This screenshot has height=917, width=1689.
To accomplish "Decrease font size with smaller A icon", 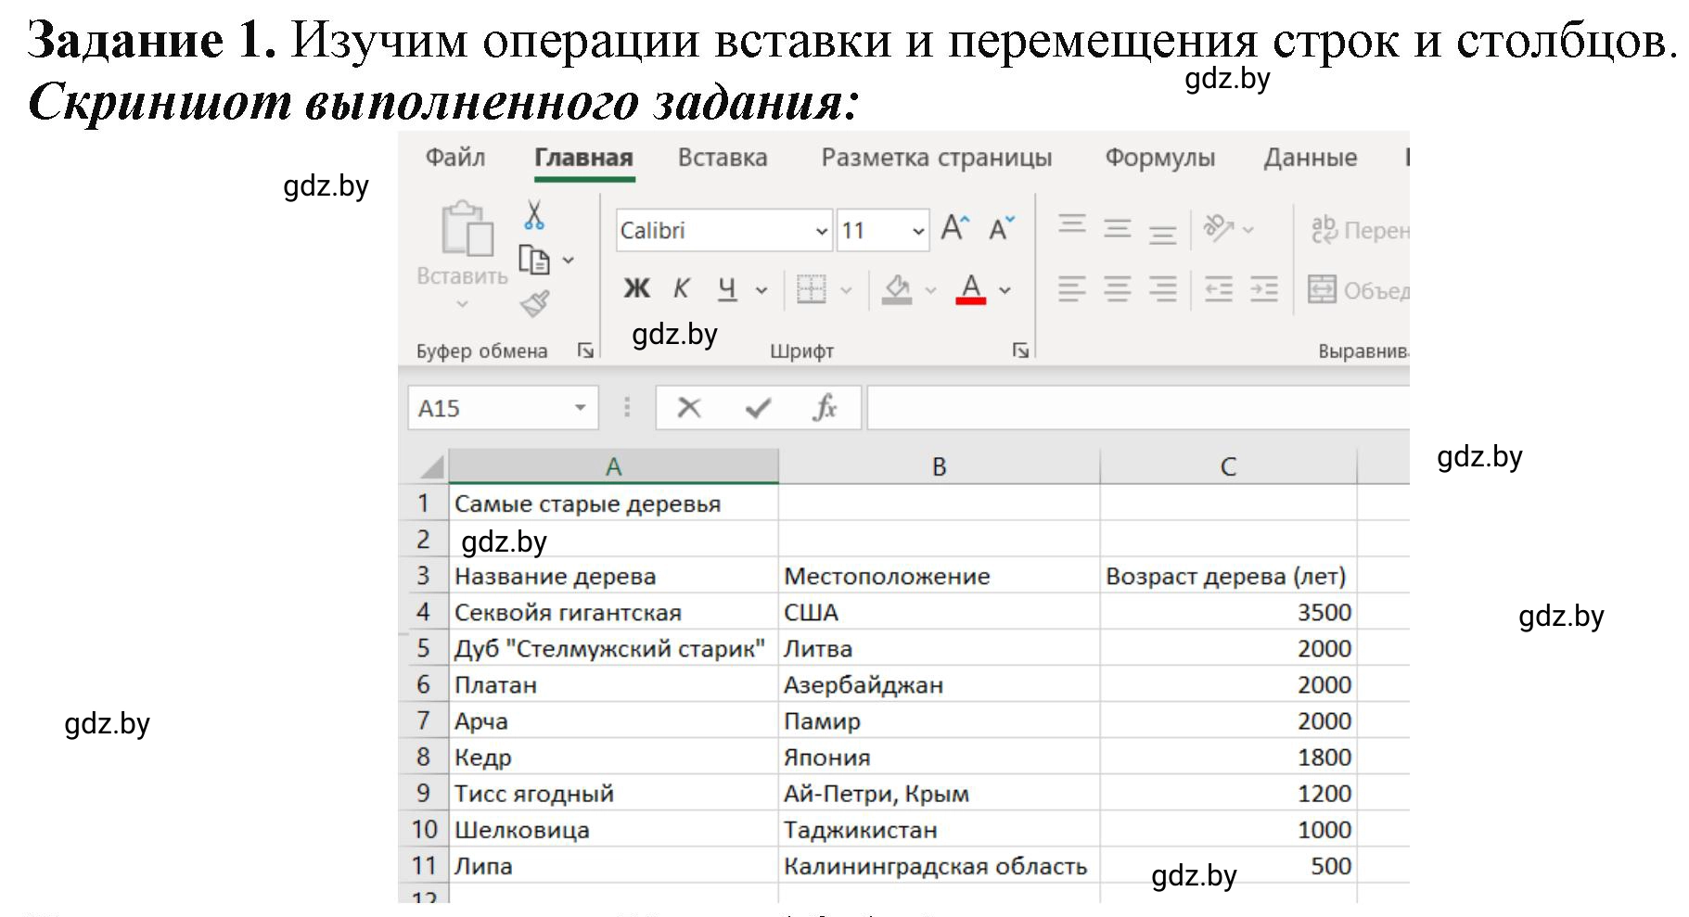I will (1002, 228).
